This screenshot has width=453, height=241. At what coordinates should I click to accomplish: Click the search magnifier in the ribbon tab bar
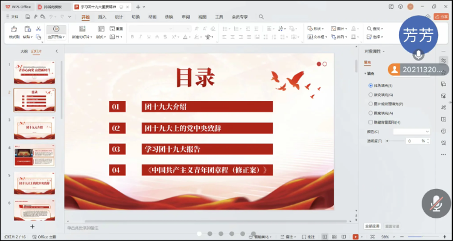pos(261,17)
